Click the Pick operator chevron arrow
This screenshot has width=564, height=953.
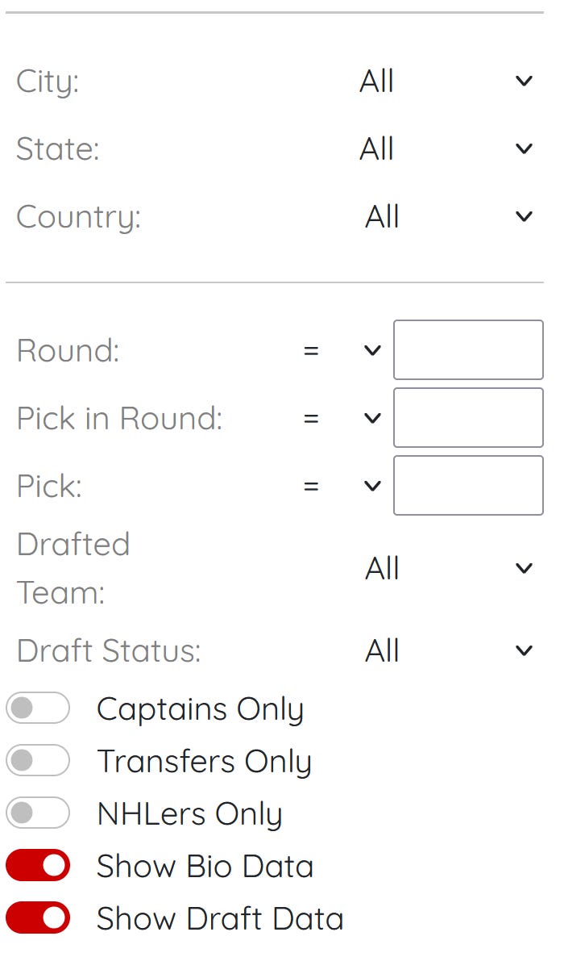(x=372, y=487)
